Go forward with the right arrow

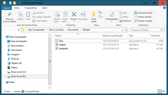tap(10, 30)
